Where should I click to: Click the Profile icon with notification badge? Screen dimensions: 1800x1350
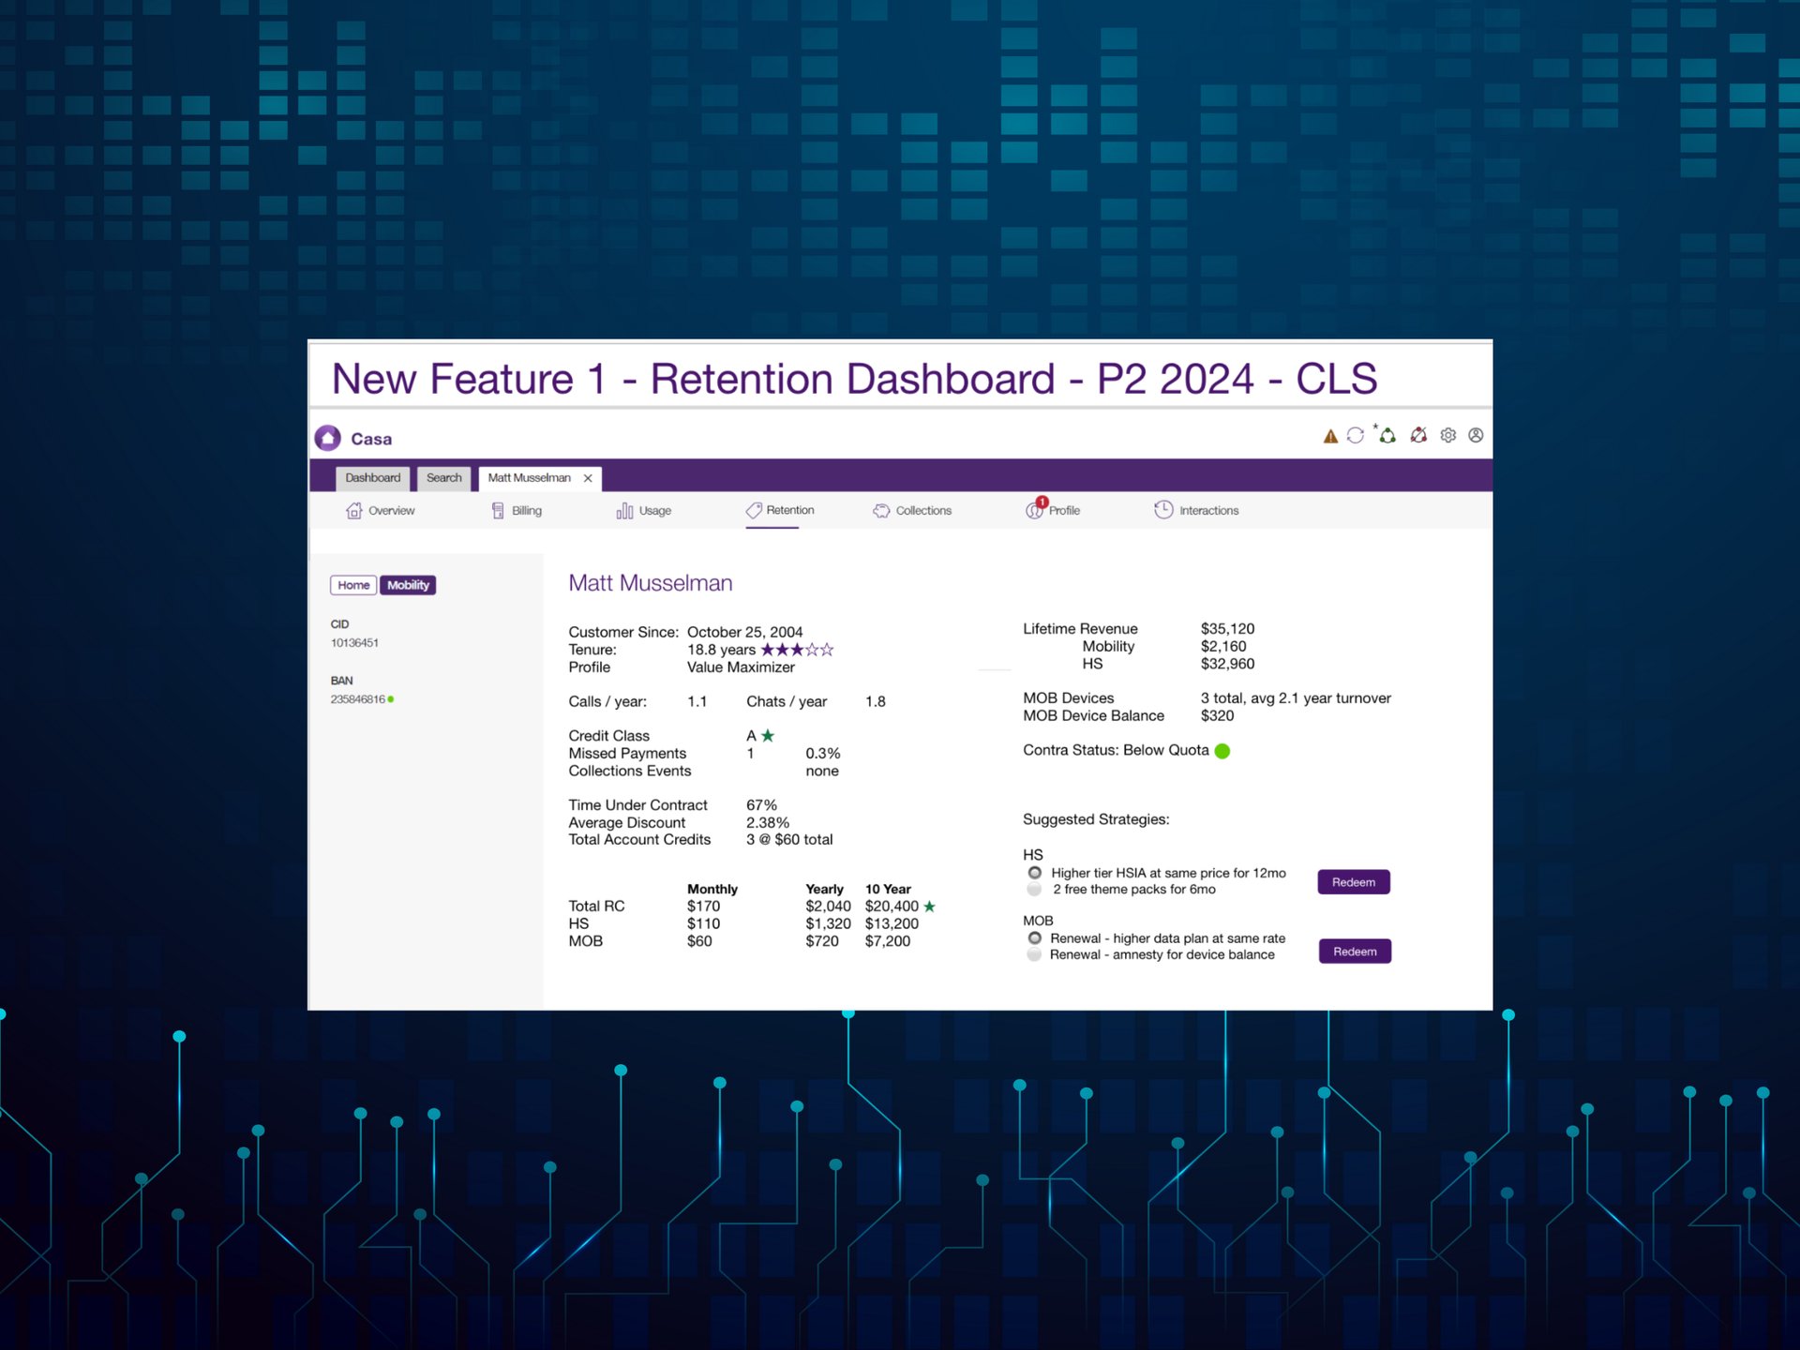tap(1034, 509)
